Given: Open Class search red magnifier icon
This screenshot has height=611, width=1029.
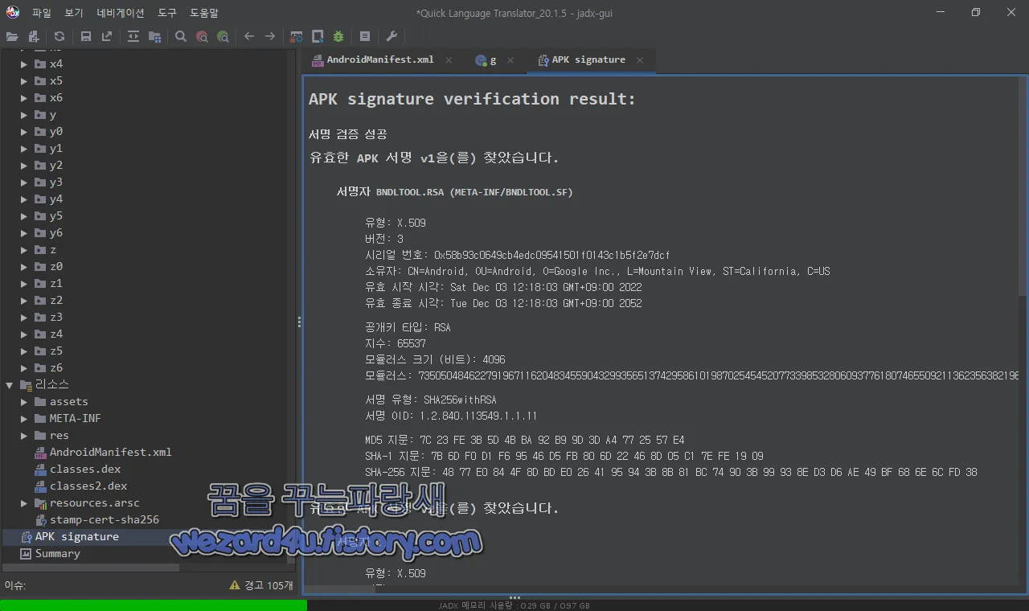Looking at the screenshot, I should 202,36.
